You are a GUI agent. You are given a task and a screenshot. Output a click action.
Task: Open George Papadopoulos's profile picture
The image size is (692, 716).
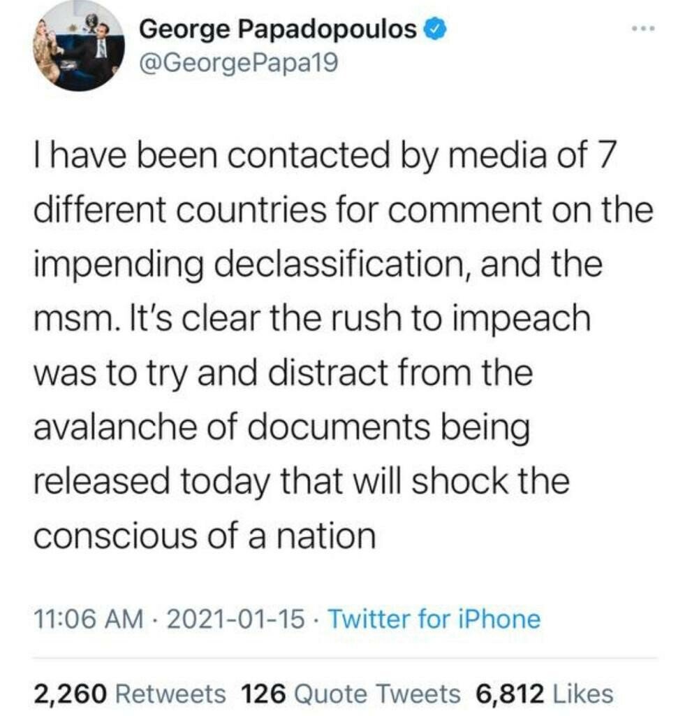pyautogui.click(x=78, y=48)
